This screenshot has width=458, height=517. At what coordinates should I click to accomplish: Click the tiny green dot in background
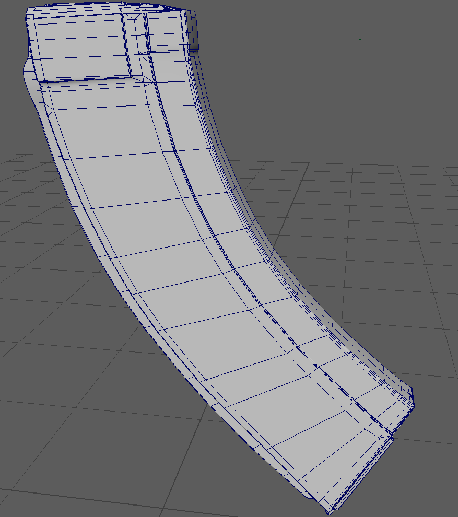coord(360,39)
